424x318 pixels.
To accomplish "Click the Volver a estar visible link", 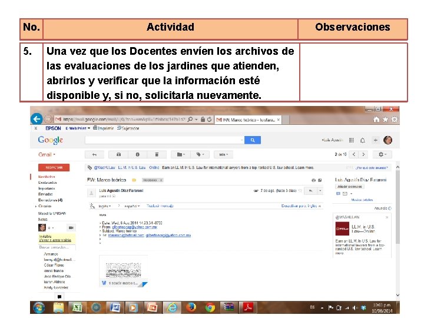I will tap(55, 240).
